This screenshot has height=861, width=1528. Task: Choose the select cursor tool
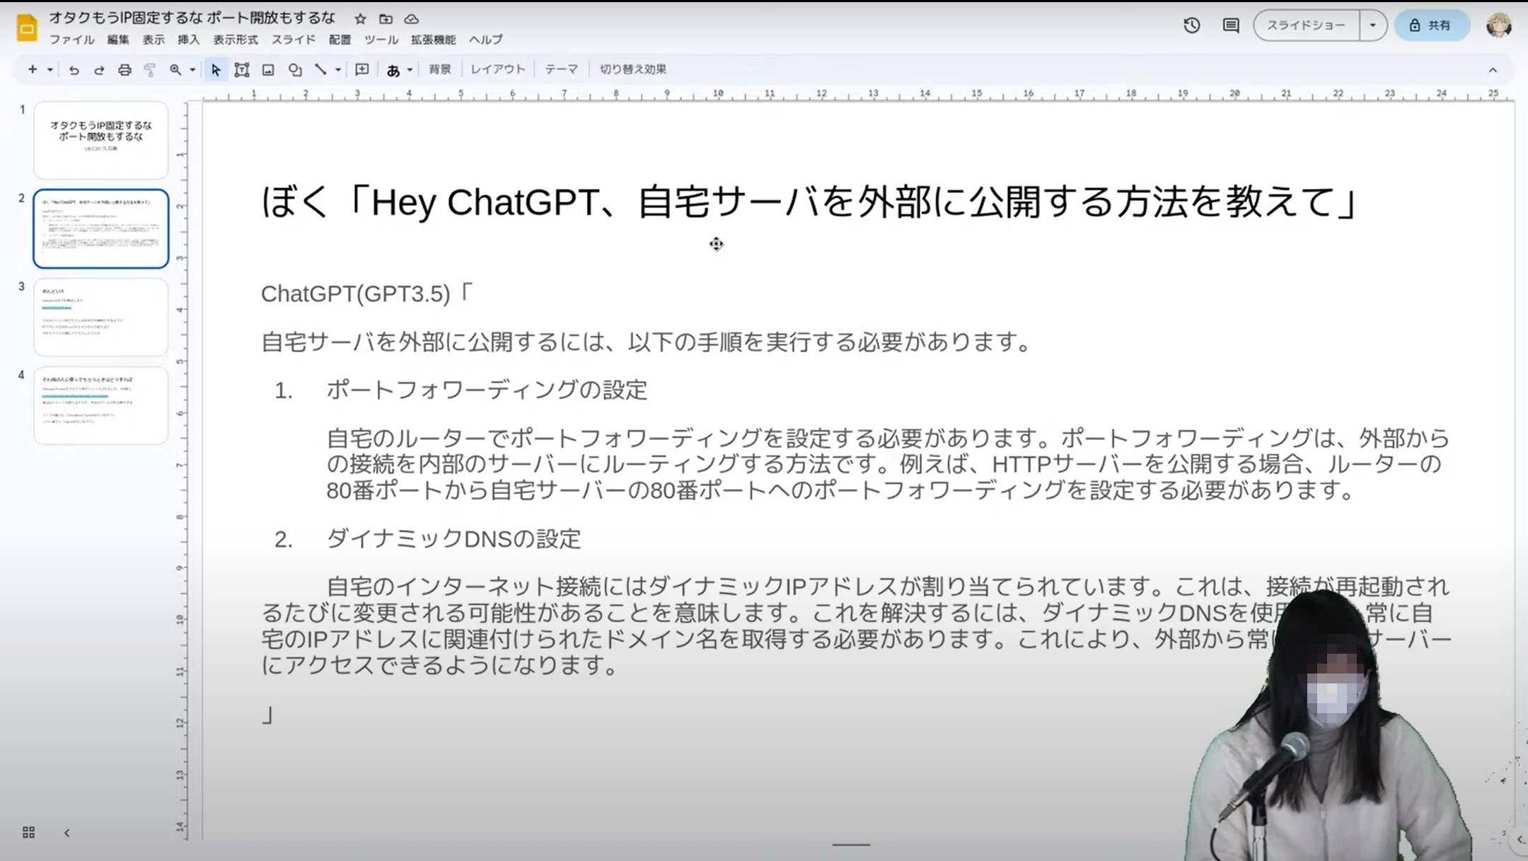216,69
